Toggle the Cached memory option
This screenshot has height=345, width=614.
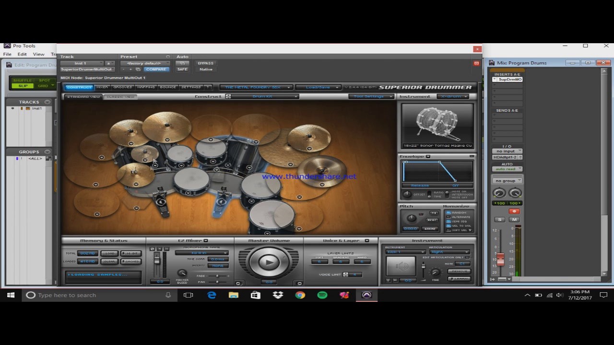130,262
